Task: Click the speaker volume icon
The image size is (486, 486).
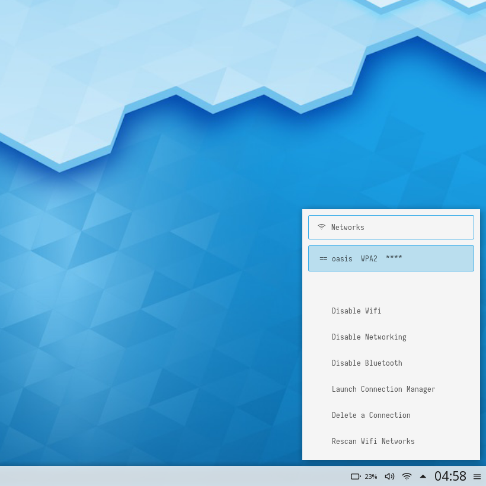Action: click(389, 477)
